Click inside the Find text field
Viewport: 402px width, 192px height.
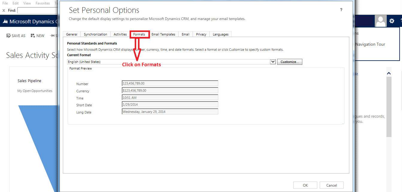click(37, 10)
